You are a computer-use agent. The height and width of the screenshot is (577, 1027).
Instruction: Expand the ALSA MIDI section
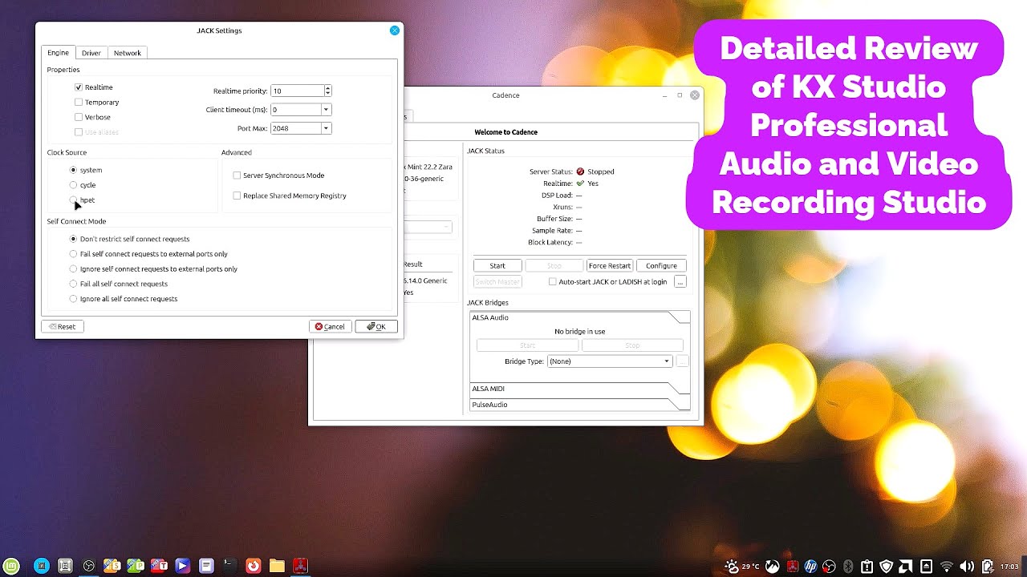point(579,389)
